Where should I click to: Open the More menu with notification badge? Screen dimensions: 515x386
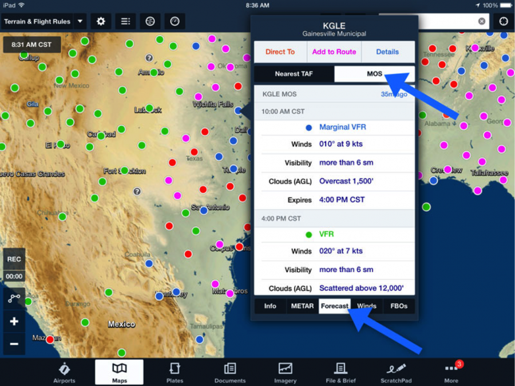(451, 372)
